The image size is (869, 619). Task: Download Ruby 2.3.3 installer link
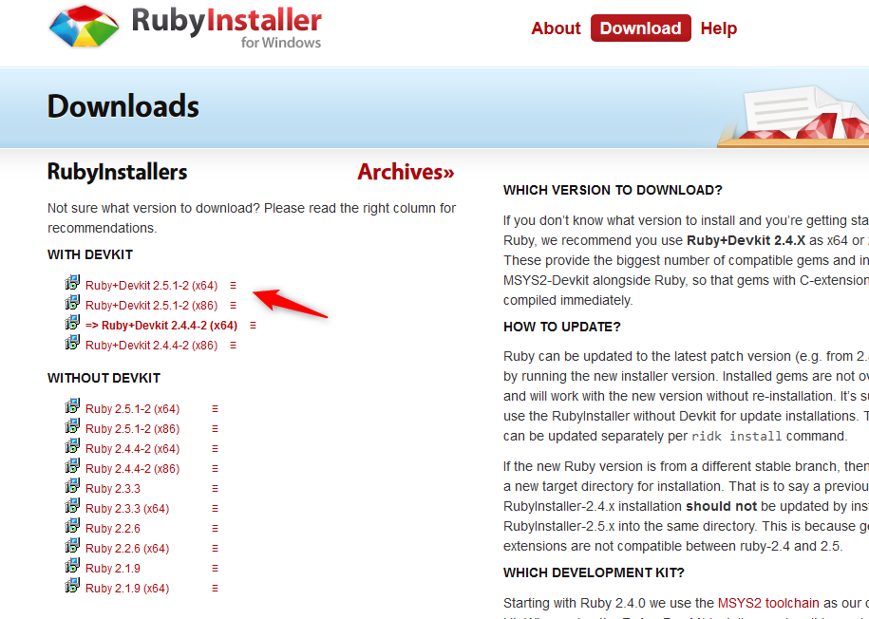pyautogui.click(x=113, y=489)
